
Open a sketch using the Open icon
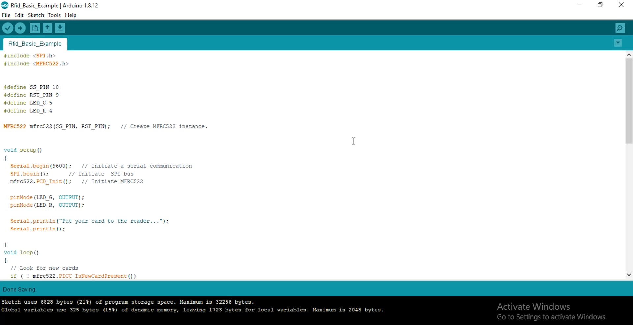coord(47,28)
